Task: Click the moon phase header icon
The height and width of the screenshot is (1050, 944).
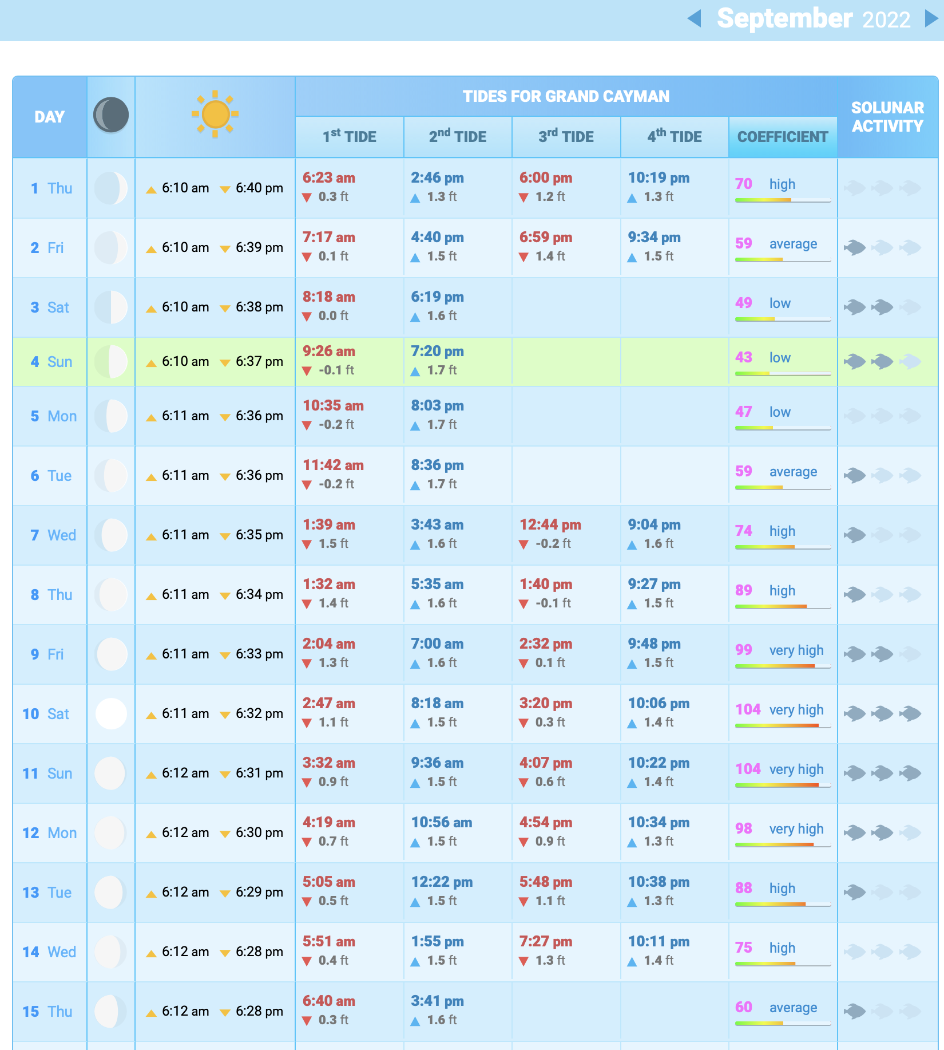Action: [x=111, y=115]
